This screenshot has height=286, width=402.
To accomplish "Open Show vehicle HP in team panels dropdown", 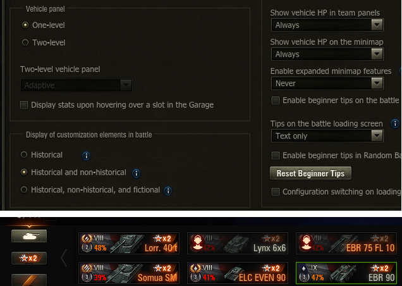I will 327,25.
